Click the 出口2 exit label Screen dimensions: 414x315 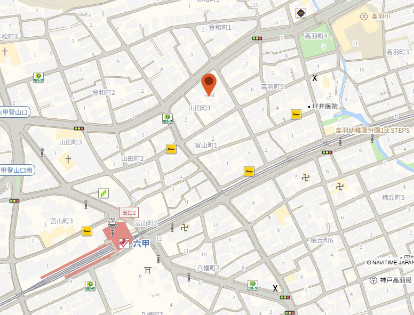point(129,213)
